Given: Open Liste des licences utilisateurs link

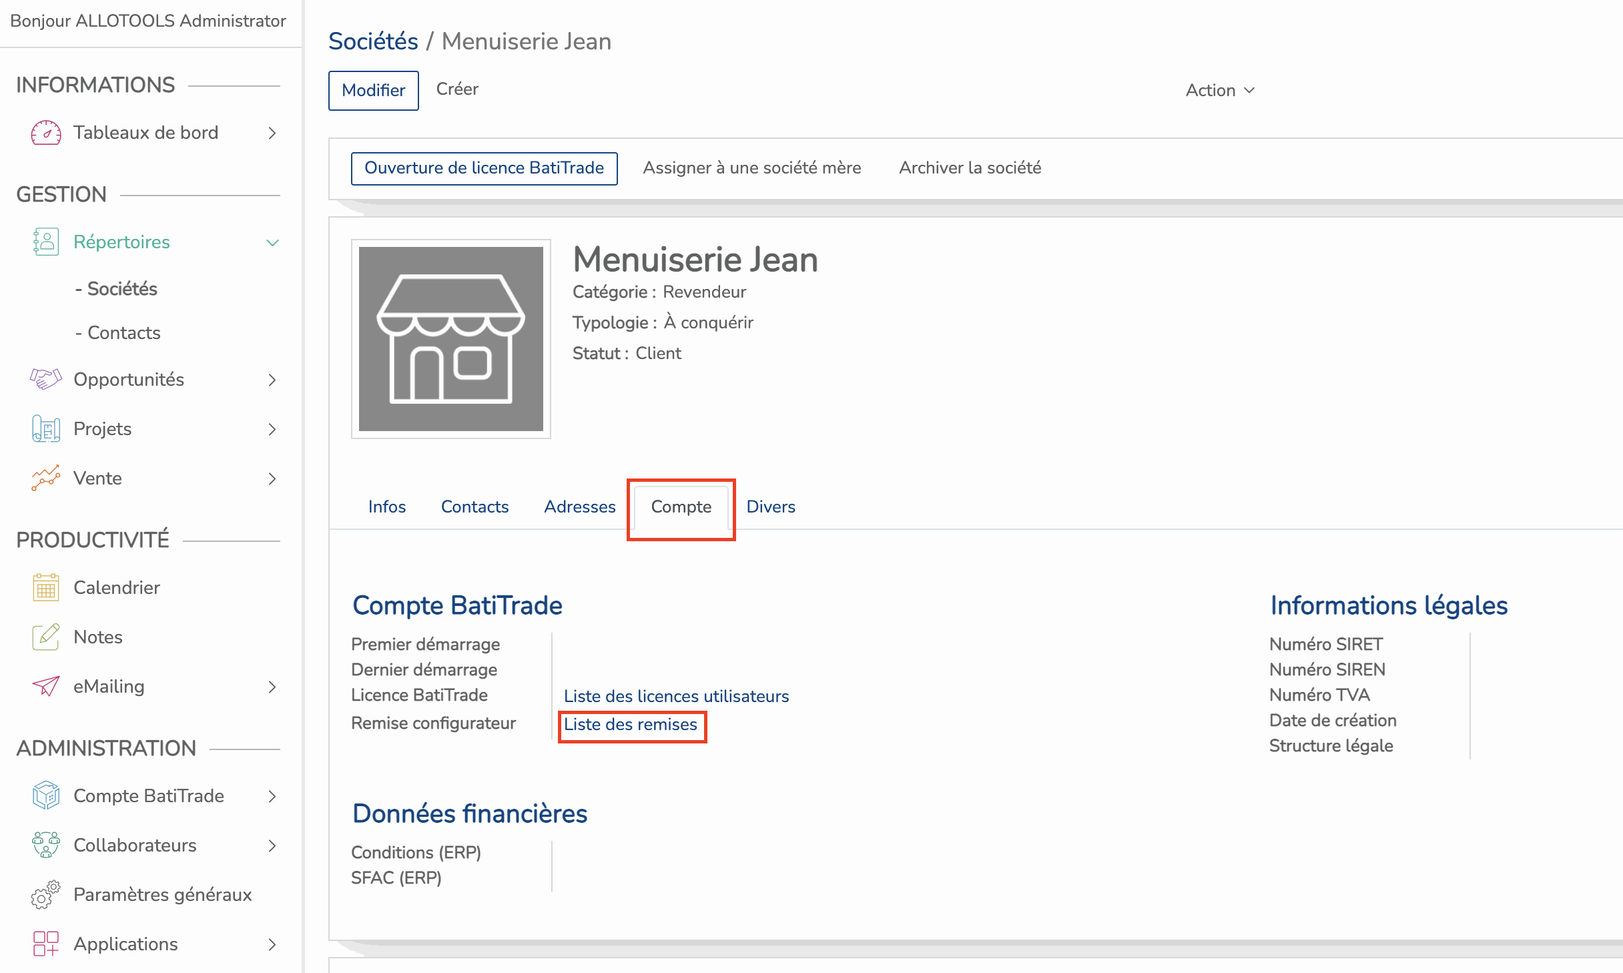Looking at the screenshot, I should 676,697.
